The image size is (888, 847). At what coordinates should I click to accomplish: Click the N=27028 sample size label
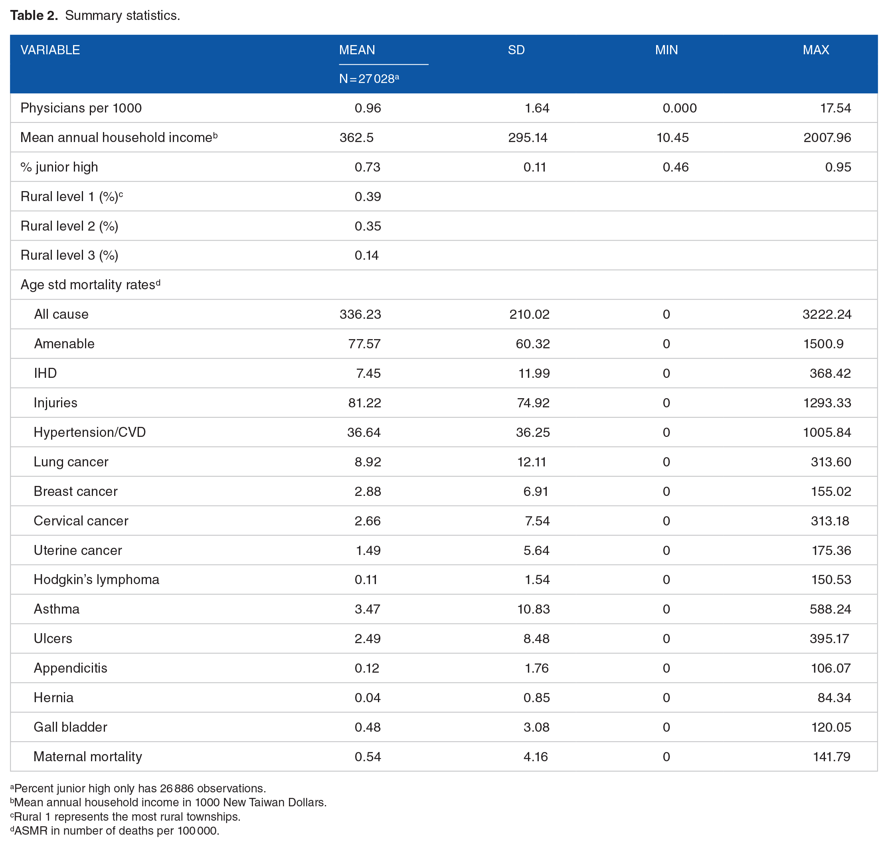[369, 79]
